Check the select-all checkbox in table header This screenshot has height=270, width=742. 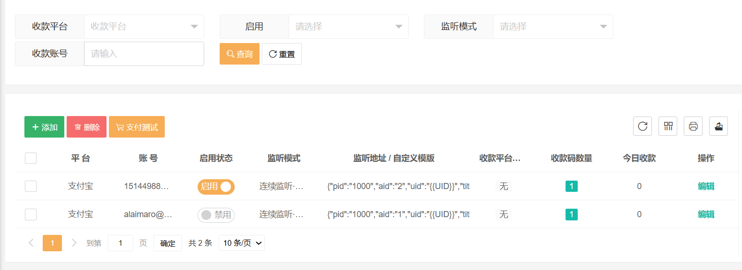(x=31, y=158)
